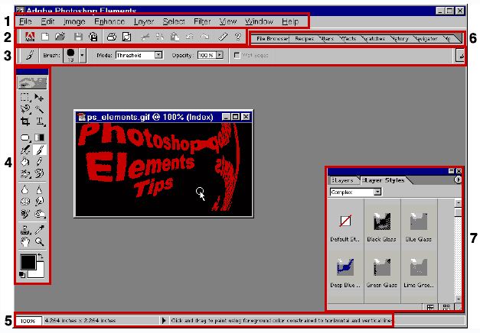Open the Enhance menu
Screen dimensions: 480x333
(109, 21)
